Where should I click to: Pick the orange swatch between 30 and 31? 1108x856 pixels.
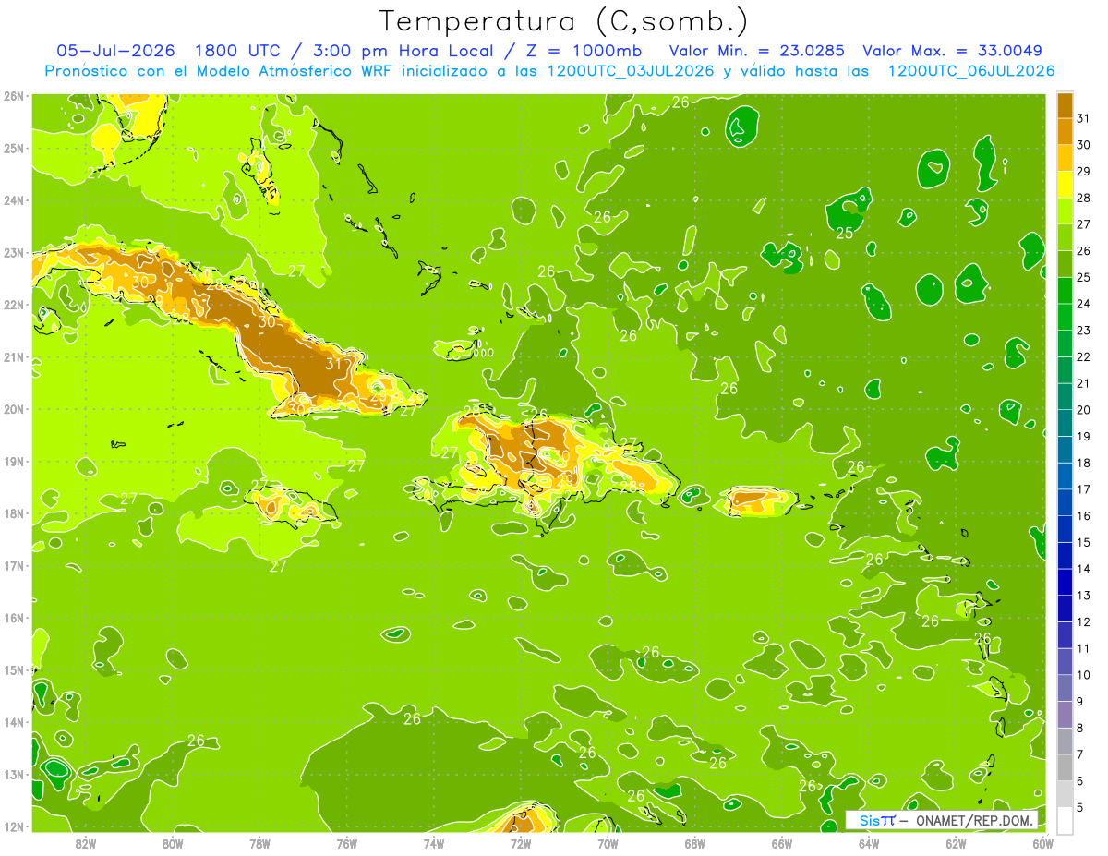(1065, 131)
